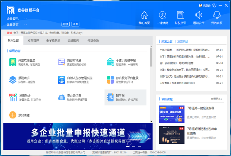The height and width of the screenshot is (156, 231).
Task: Open 通知公告 announcements in top toolbar
Action: pyautogui.click(x=199, y=17)
